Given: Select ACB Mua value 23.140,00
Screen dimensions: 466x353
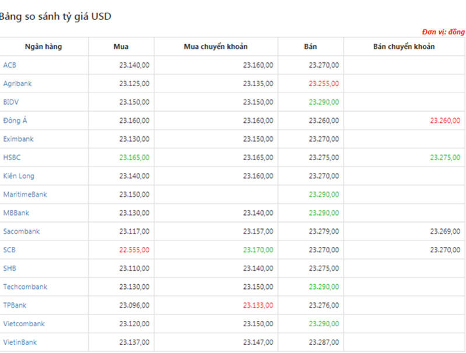Looking at the screenshot, I should click(134, 65).
